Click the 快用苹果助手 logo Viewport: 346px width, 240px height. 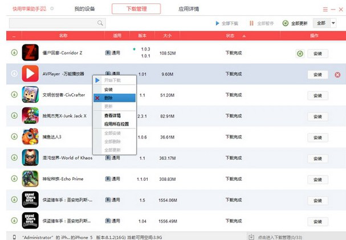[x=29, y=9]
